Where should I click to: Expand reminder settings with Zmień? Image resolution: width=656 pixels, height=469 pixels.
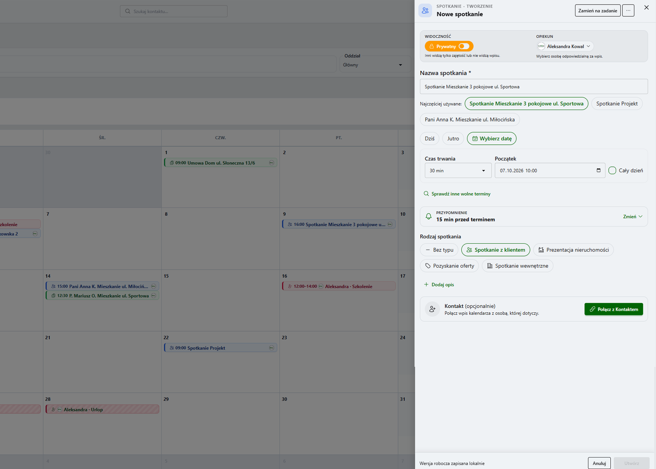(633, 217)
